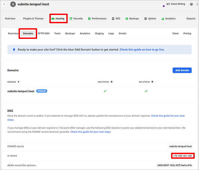Click the Security shield icon
The height and width of the screenshot is (170, 199).
coord(71,19)
